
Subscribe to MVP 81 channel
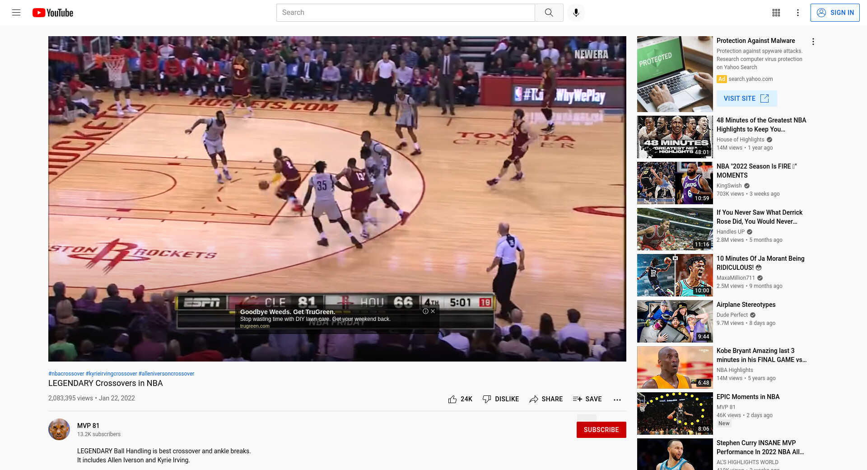[x=601, y=430]
